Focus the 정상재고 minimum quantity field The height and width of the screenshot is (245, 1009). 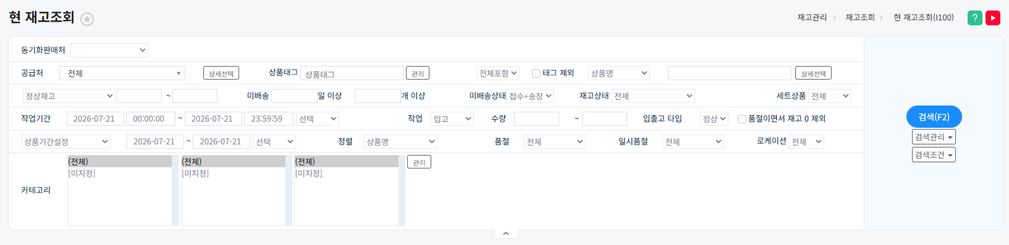(139, 96)
